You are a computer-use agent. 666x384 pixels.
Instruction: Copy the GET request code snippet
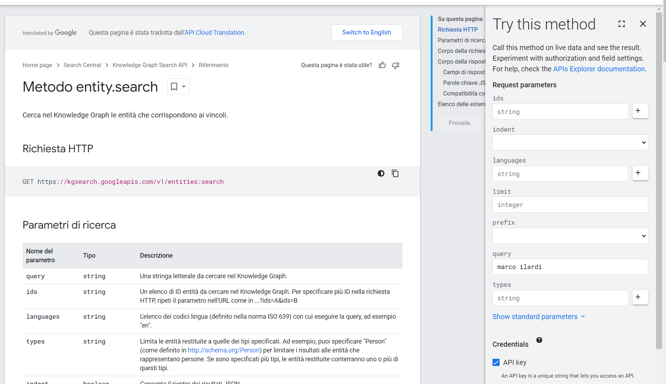click(x=395, y=173)
